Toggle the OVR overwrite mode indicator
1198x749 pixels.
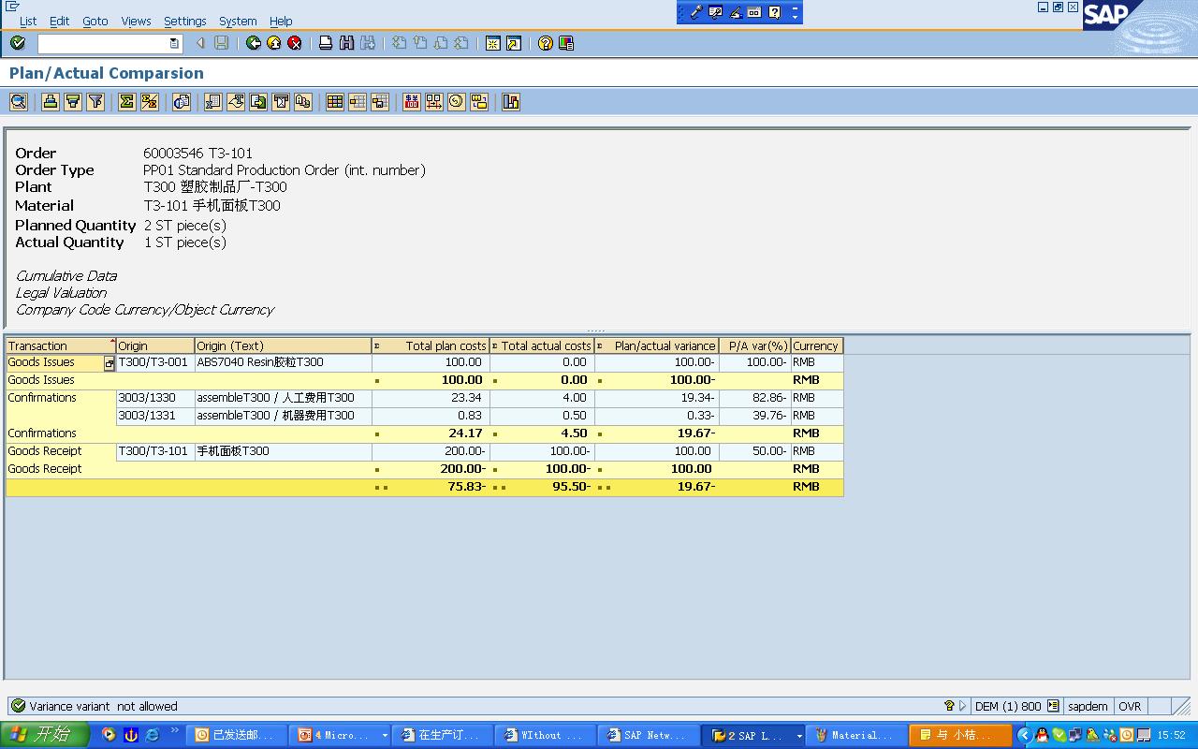pos(1130,707)
